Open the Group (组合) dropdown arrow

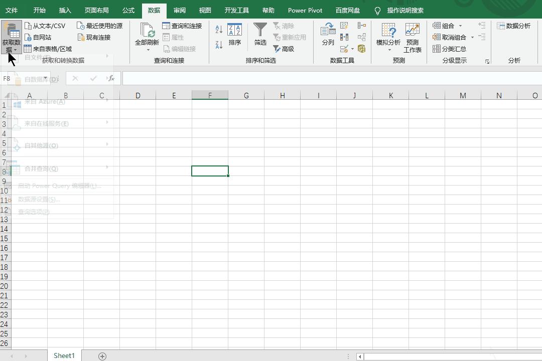[460, 26]
